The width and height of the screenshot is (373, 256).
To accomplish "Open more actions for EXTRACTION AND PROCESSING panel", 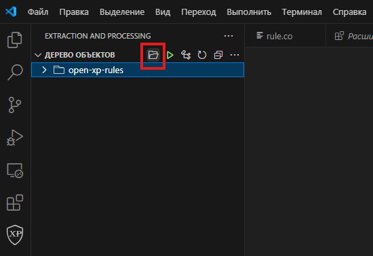I will pos(229,36).
